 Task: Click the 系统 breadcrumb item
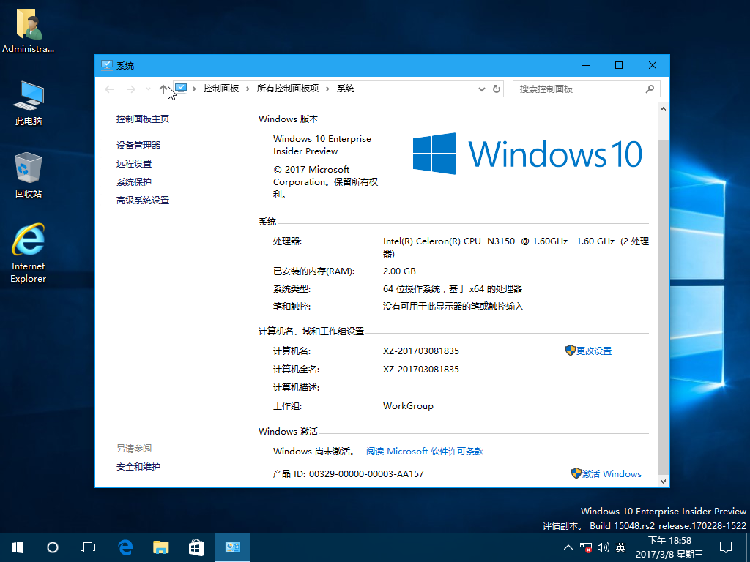point(346,89)
